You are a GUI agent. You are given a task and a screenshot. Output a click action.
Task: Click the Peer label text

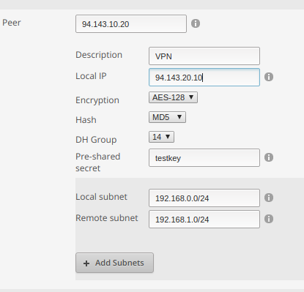[12, 23]
